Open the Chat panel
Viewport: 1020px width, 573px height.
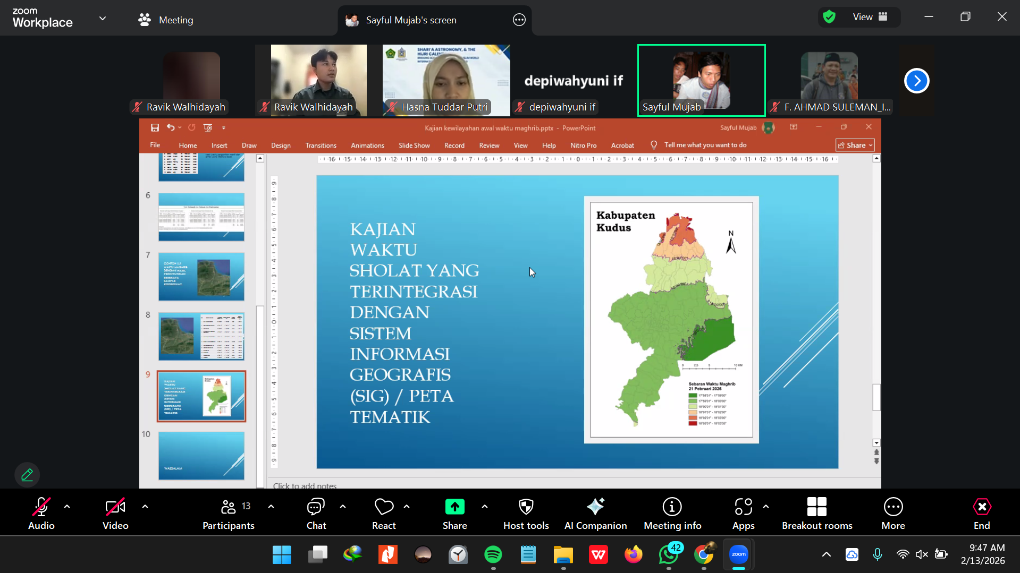point(316,513)
